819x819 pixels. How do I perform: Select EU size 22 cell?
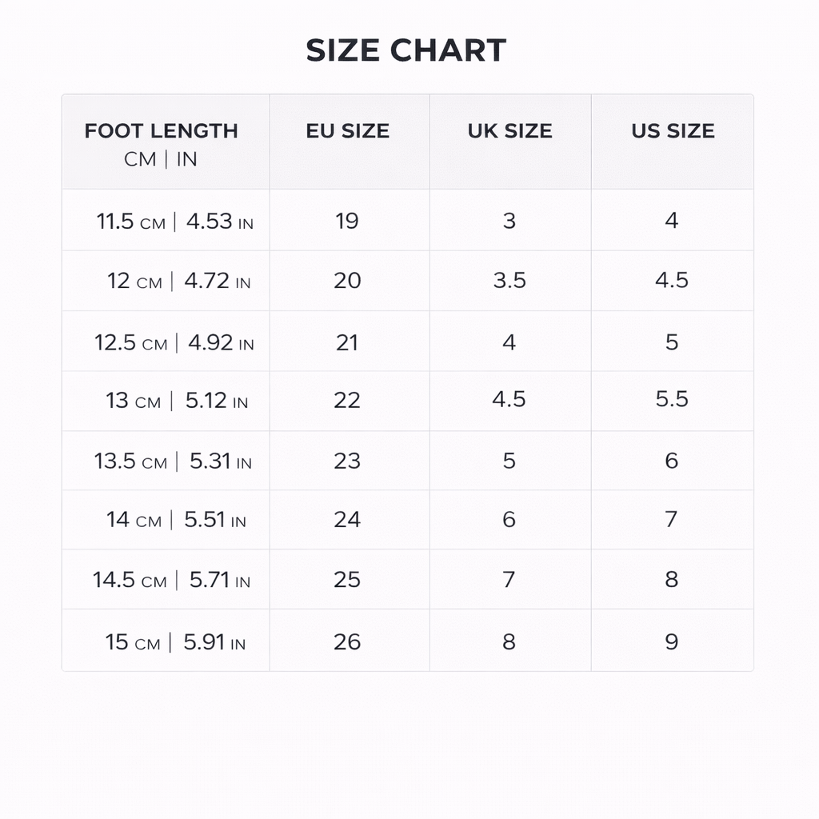coord(350,402)
